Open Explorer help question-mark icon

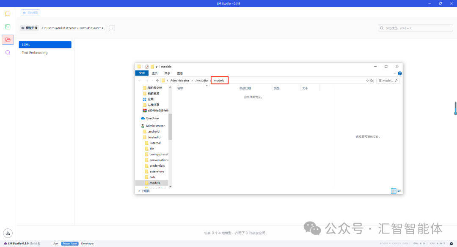pos(400,73)
